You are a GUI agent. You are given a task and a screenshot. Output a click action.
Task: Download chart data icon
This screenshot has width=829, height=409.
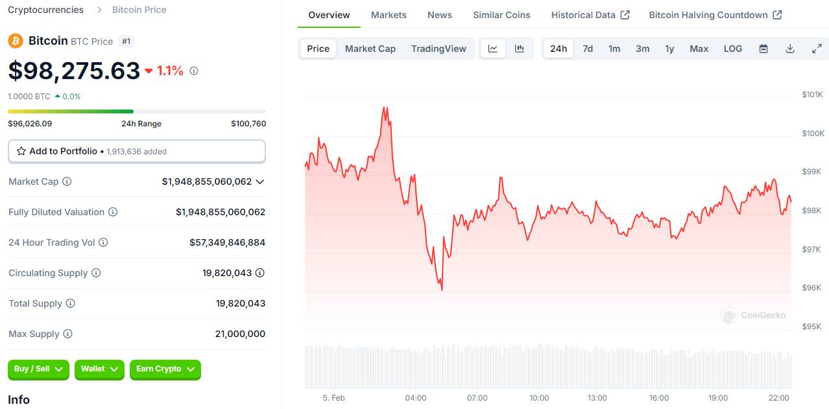(790, 49)
